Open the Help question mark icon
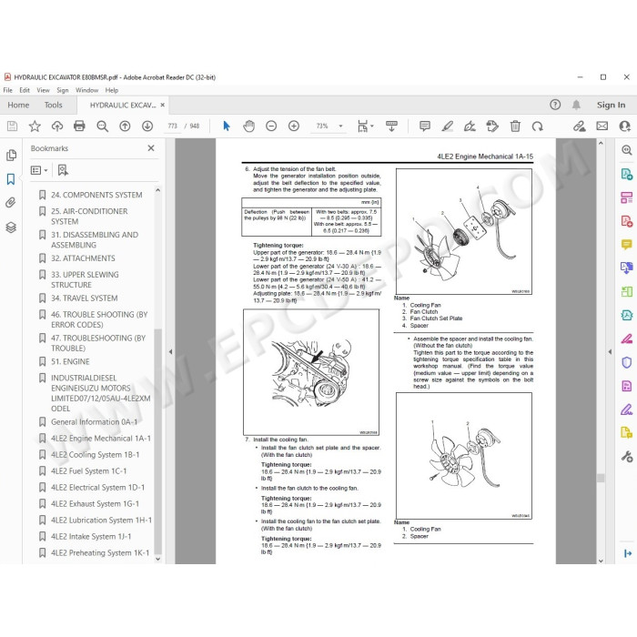This screenshot has width=637, height=637. click(x=555, y=105)
